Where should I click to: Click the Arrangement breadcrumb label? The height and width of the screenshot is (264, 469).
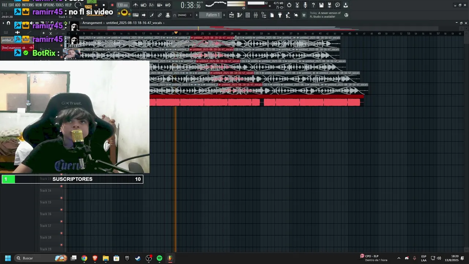click(x=92, y=23)
